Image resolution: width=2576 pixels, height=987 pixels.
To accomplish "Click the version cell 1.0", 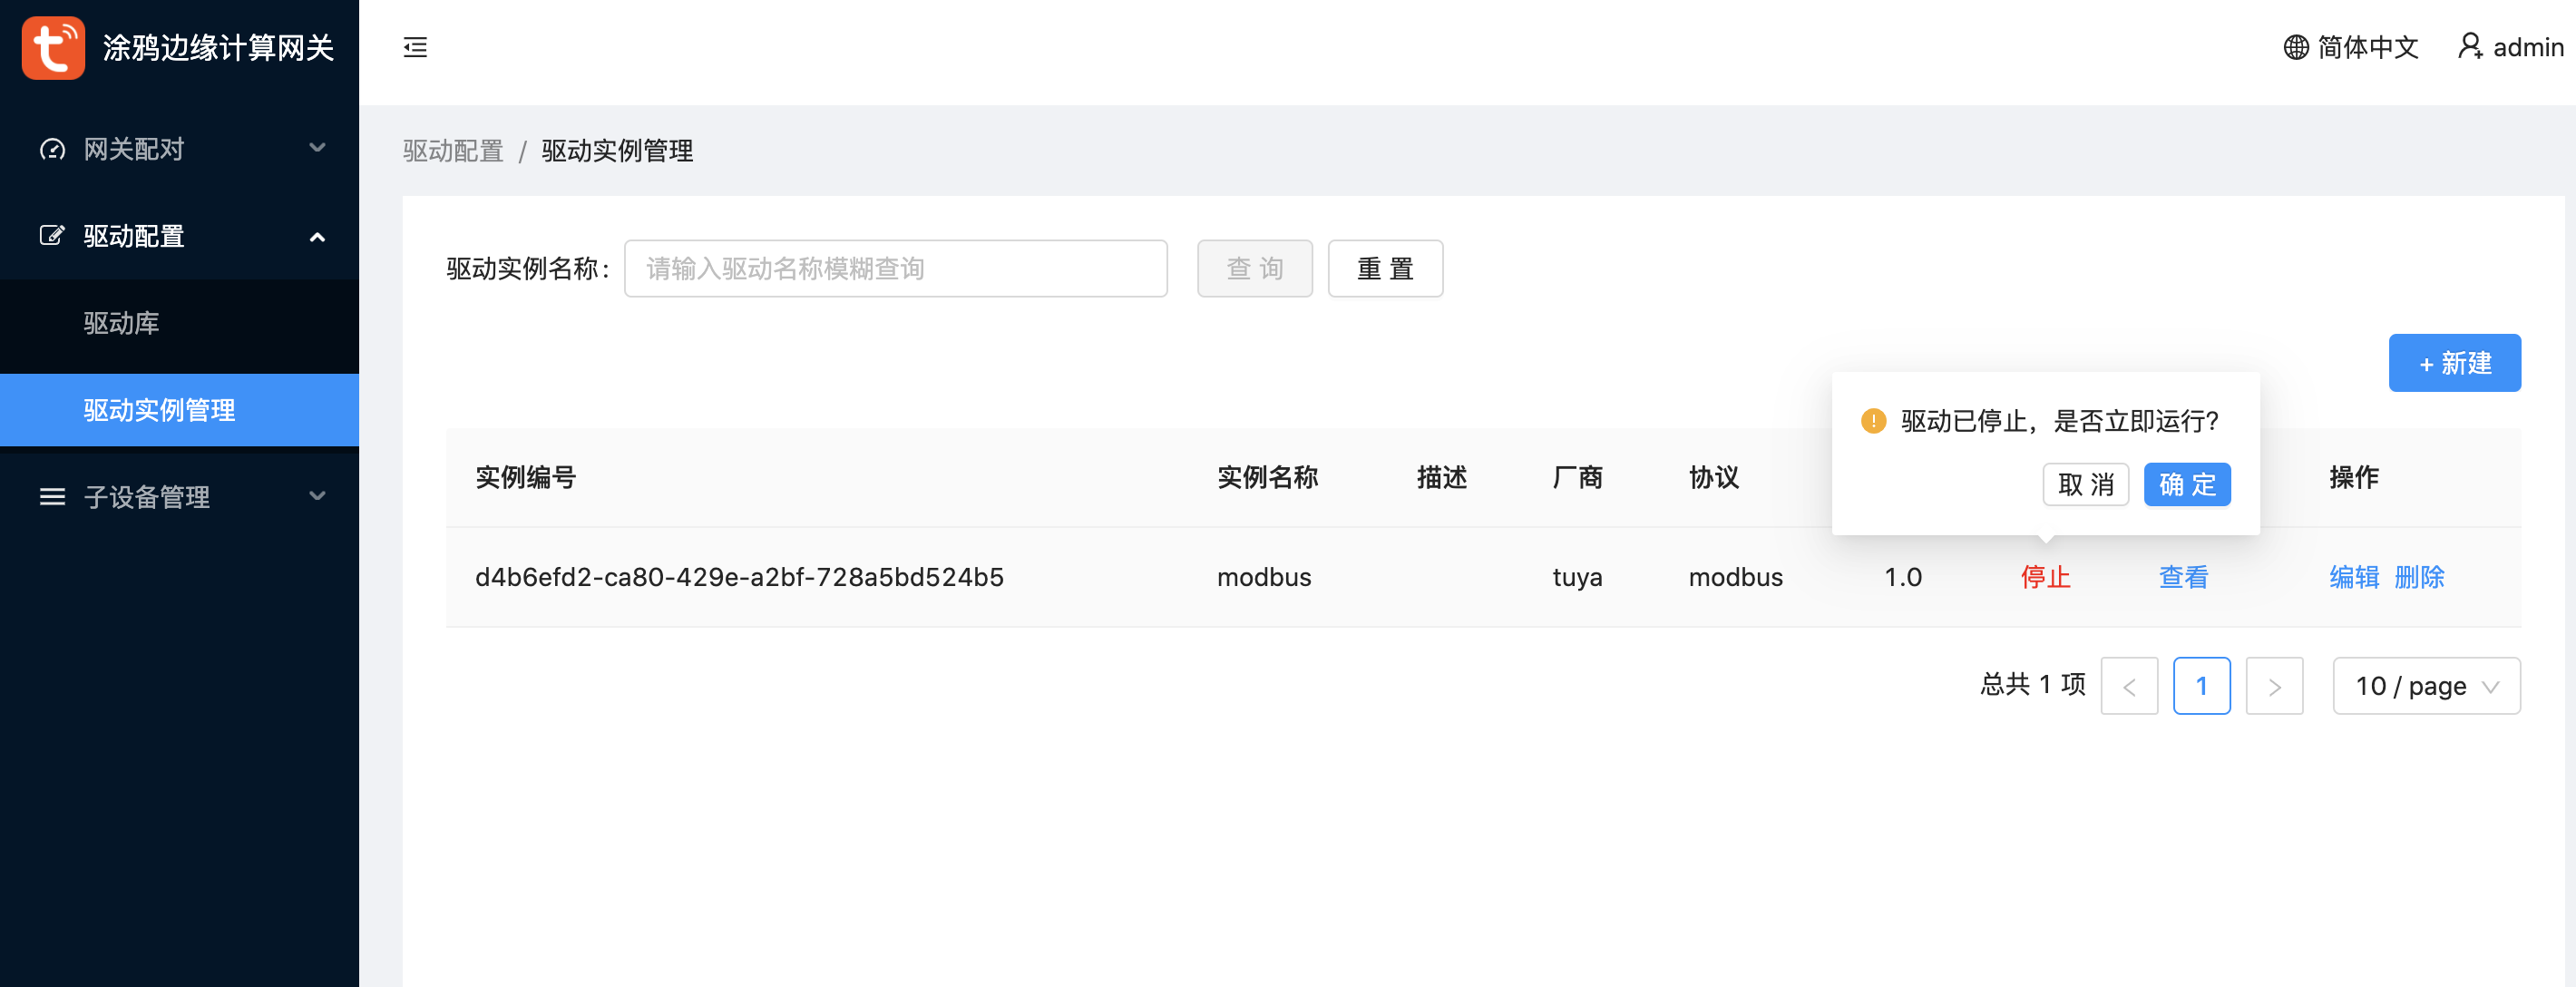I will coord(1902,577).
